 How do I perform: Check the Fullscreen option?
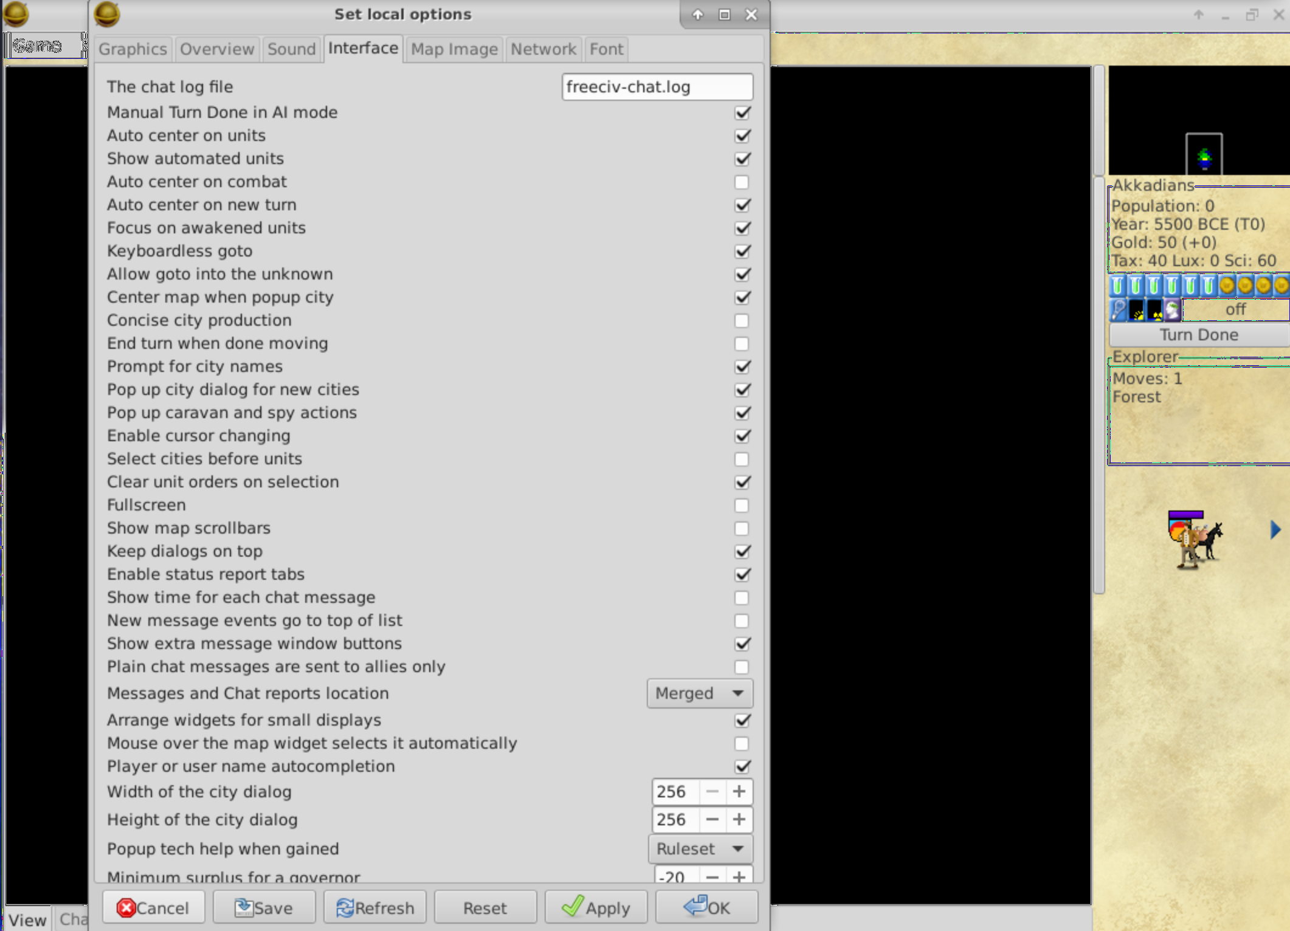(x=742, y=506)
